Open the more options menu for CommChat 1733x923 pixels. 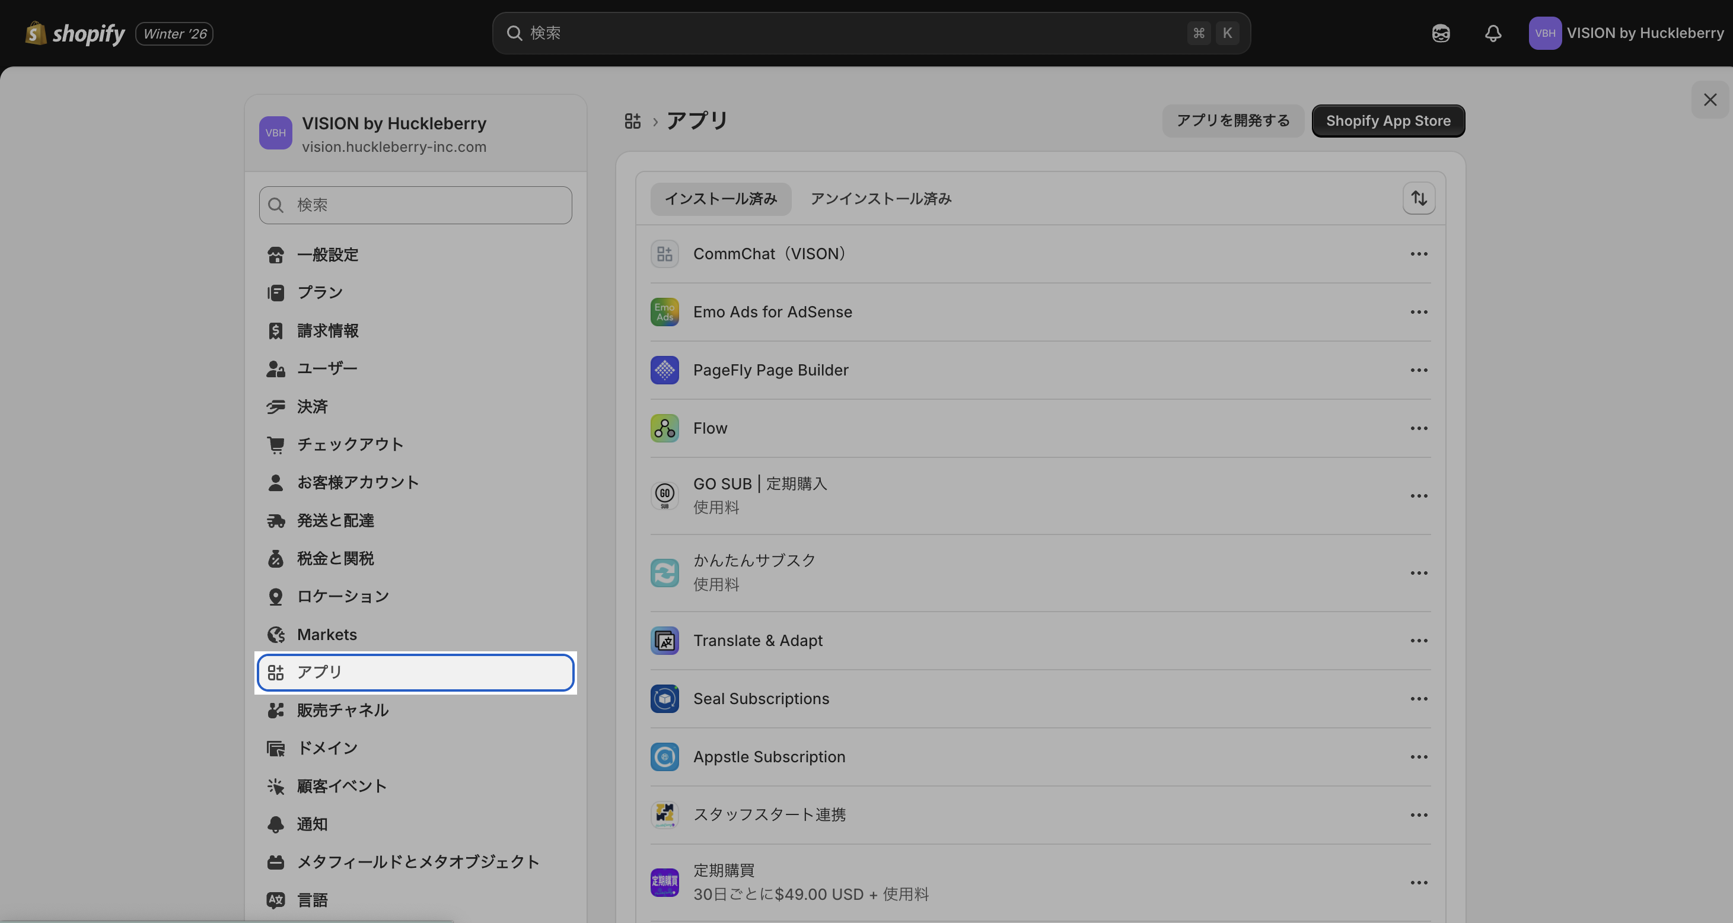(1419, 254)
